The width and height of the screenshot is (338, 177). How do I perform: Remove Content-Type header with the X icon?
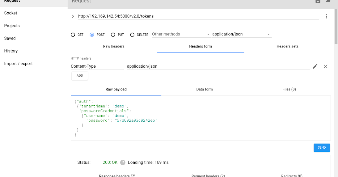click(x=325, y=66)
